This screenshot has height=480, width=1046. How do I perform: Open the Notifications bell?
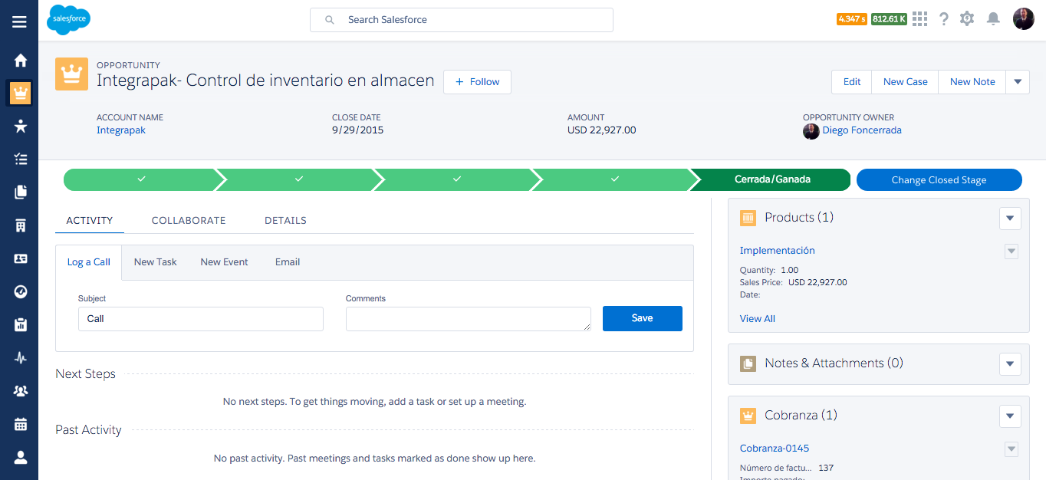click(993, 18)
